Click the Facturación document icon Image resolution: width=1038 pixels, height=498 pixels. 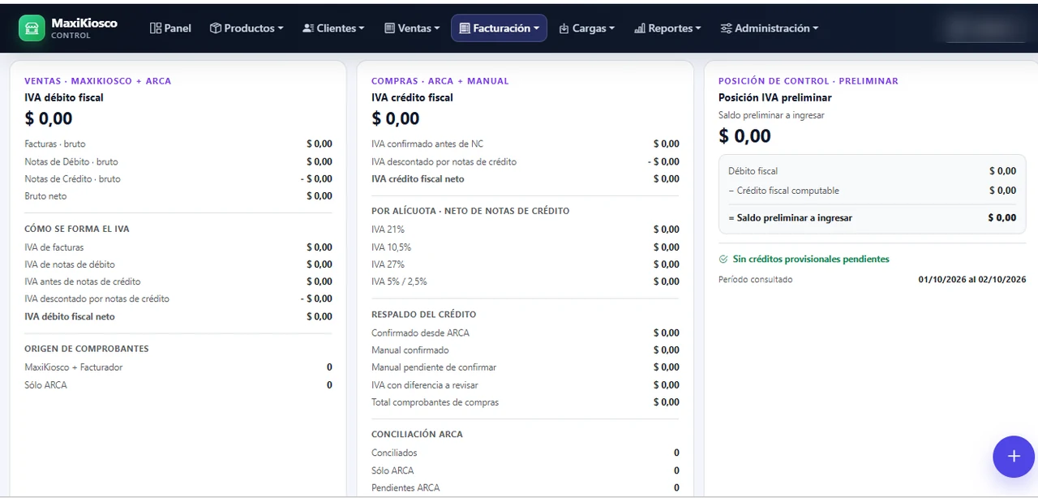pos(465,28)
